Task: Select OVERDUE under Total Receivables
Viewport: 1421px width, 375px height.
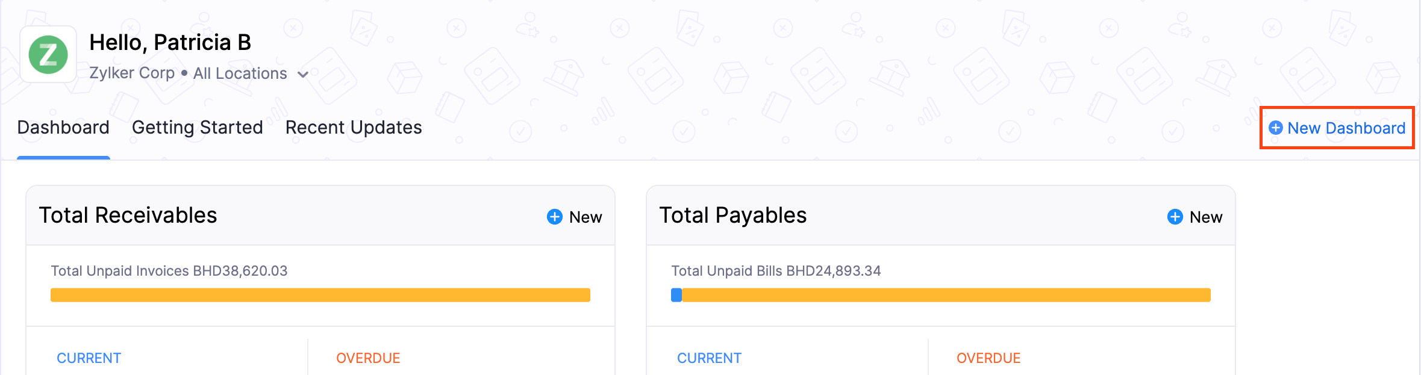Action: point(368,358)
